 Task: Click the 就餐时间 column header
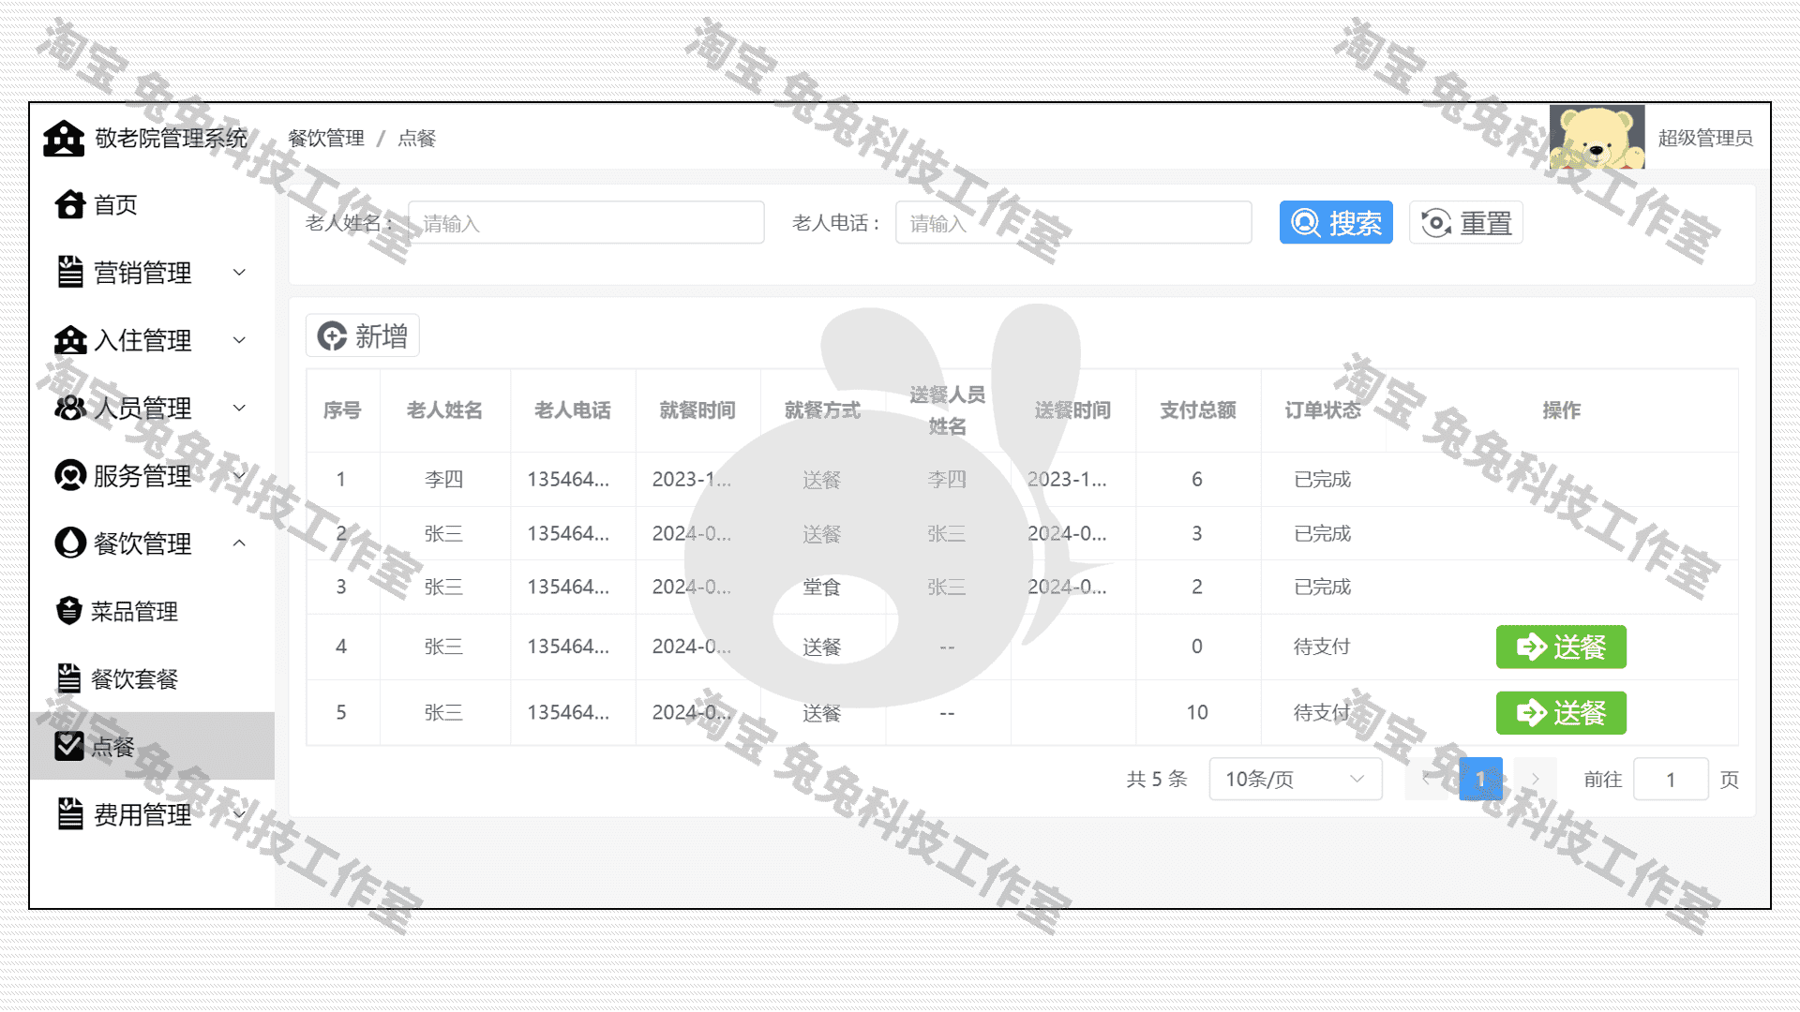coord(697,410)
